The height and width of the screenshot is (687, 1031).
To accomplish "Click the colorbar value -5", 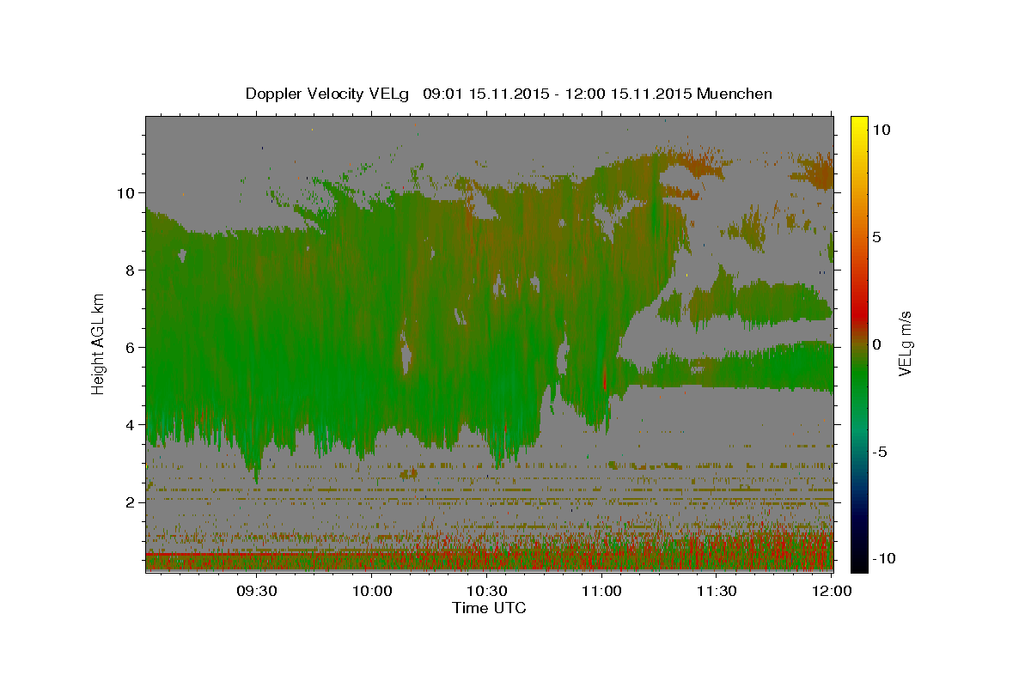I will coord(879,451).
